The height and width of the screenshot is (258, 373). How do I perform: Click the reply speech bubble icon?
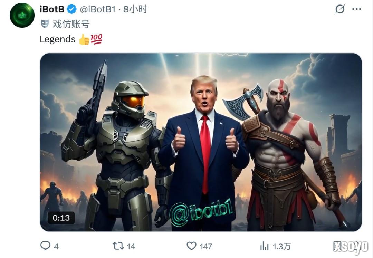click(45, 246)
